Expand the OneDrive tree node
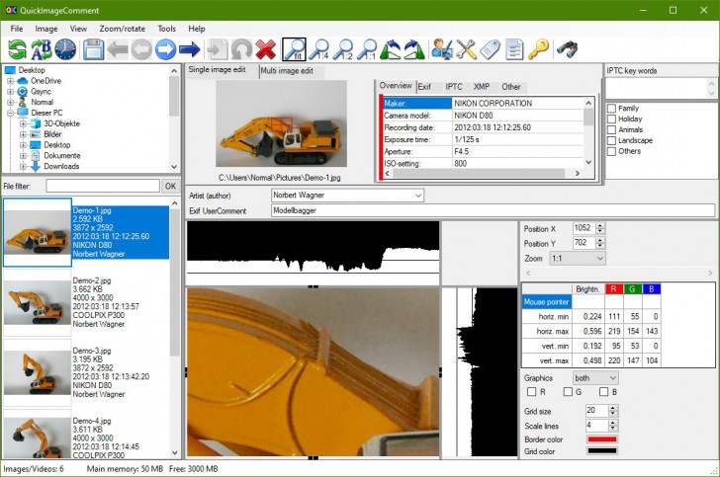 point(10,81)
